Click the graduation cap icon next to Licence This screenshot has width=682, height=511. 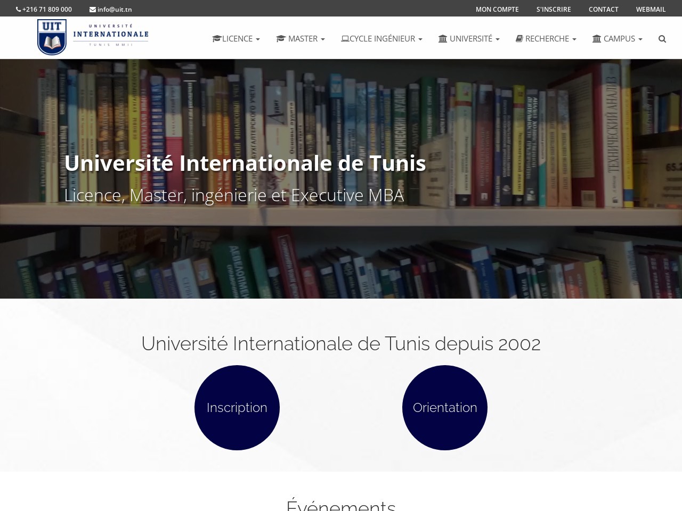tap(217, 39)
